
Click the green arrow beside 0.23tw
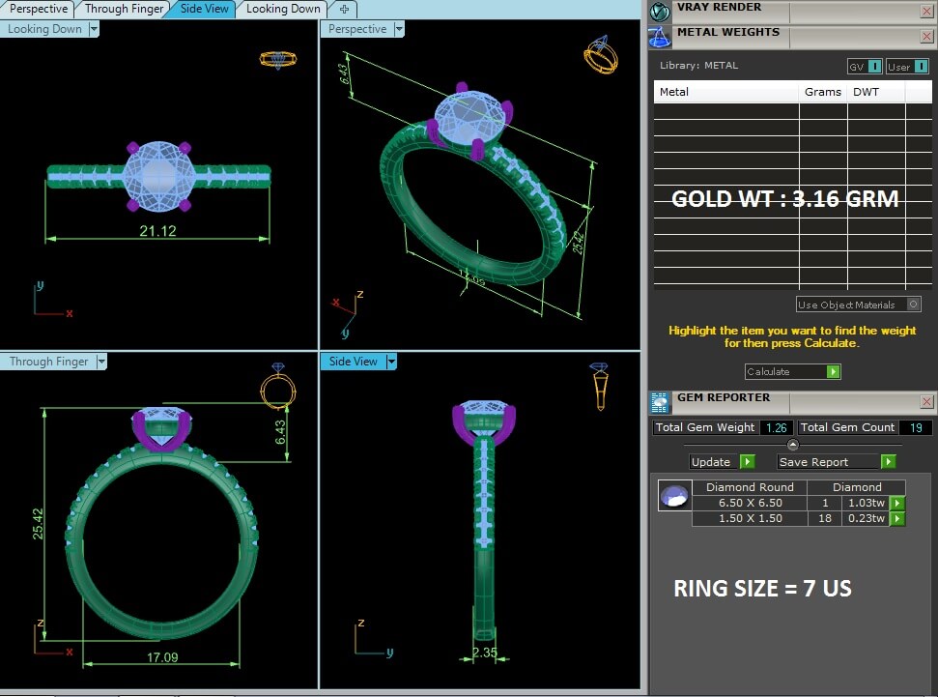tap(897, 519)
